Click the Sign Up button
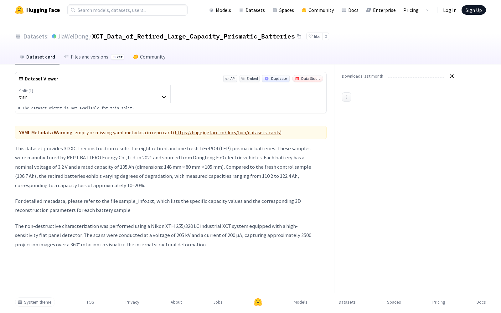The width and height of the screenshot is (501, 313). 473,10
